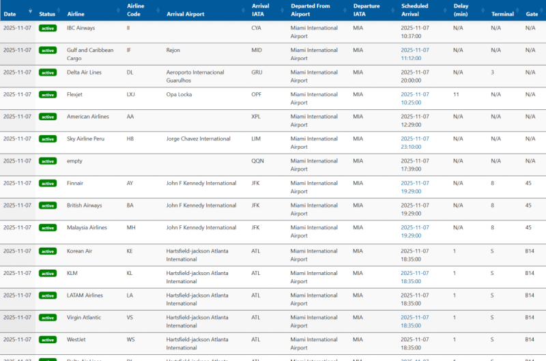Click the Arrival Airport sort arrows
The height and width of the screenshot is (361, 546).
[x=244, y=10]
